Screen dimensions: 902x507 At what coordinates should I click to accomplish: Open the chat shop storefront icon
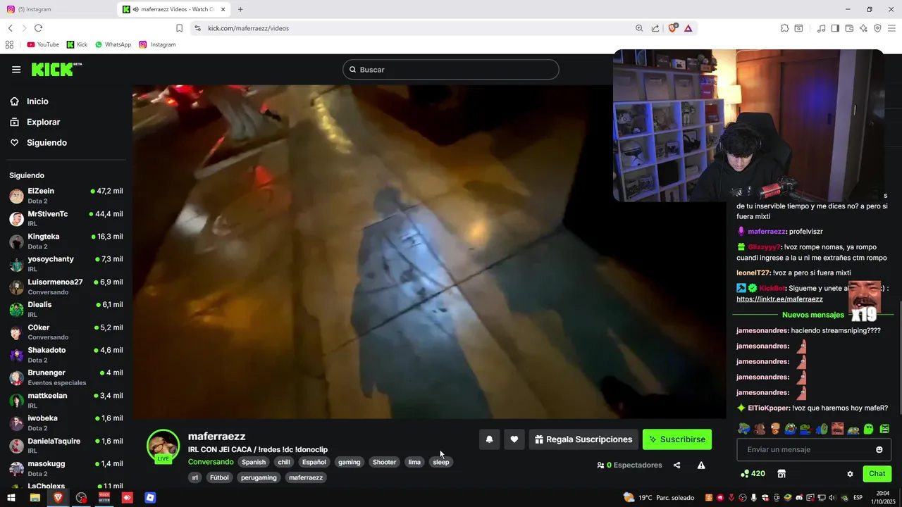pos(781,474)
